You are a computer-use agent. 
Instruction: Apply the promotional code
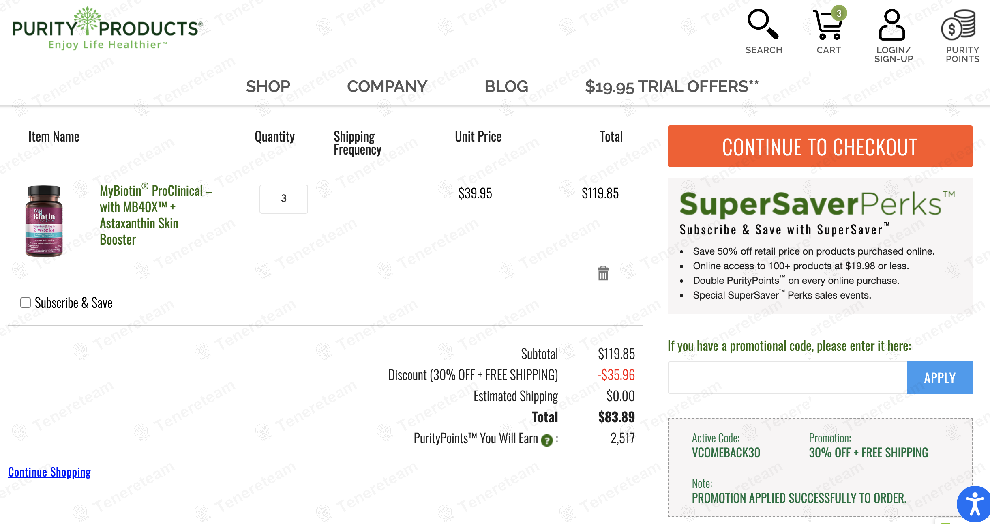pos(939,378)
